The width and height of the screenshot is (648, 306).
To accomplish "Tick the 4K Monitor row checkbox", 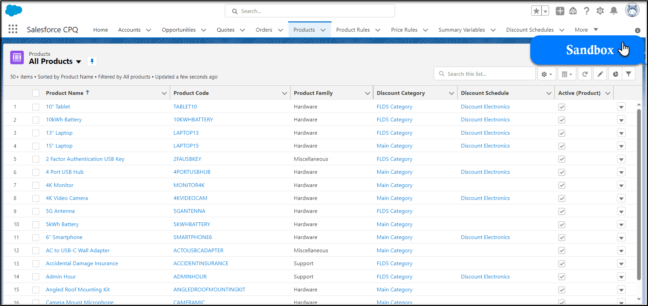I will coord(36,185).
